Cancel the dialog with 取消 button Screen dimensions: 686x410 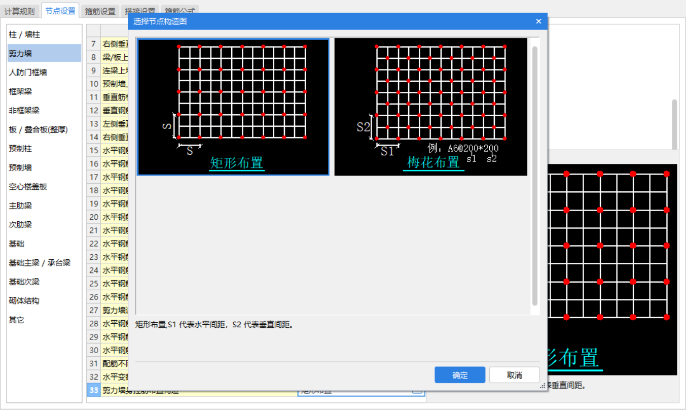[514, 375]
